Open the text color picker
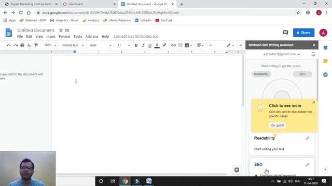This screenshot has height=186, width=332. click(157, 45)
